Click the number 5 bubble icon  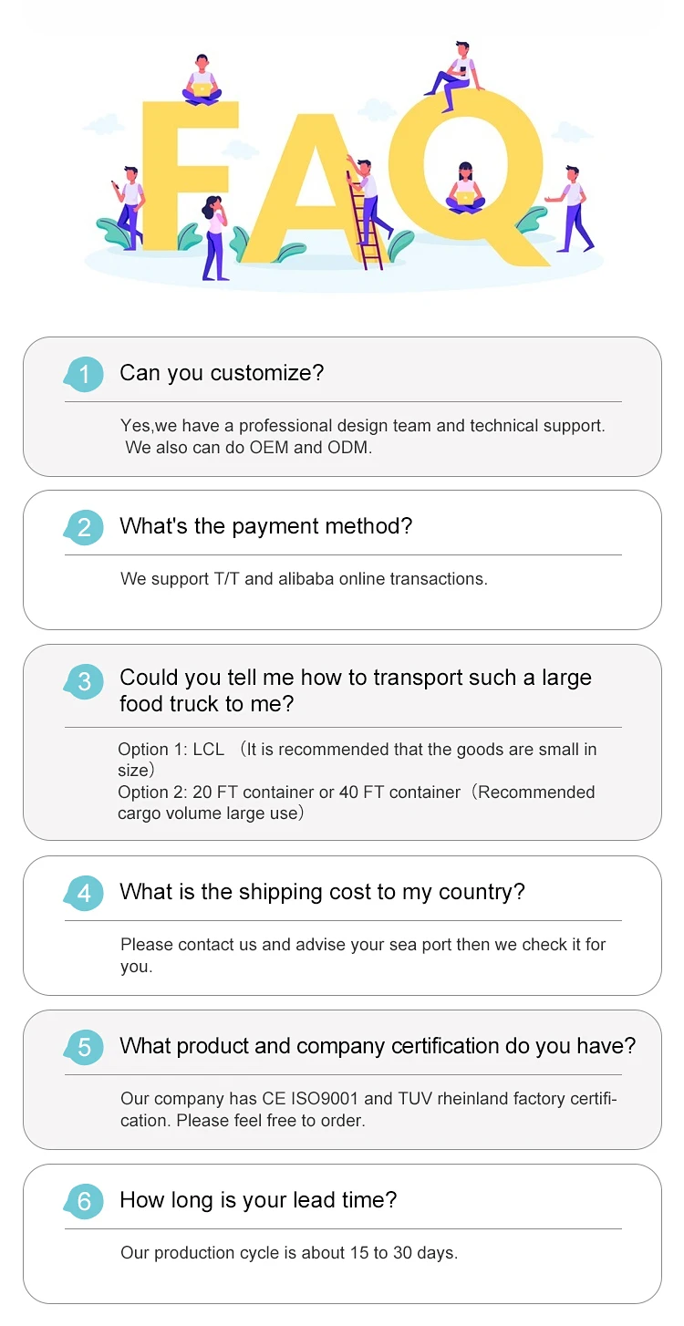(84, 1047)
